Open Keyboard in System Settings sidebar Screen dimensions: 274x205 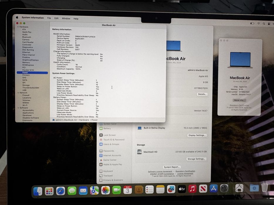(106, 171)
